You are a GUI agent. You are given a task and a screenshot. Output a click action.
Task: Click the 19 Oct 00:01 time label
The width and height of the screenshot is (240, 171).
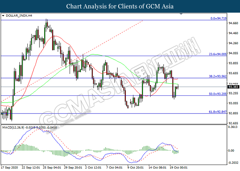[x=179, y=168]
